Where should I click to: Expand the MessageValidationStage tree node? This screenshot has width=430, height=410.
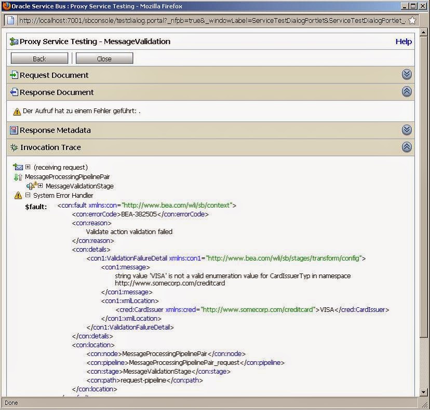coord(41,186)
